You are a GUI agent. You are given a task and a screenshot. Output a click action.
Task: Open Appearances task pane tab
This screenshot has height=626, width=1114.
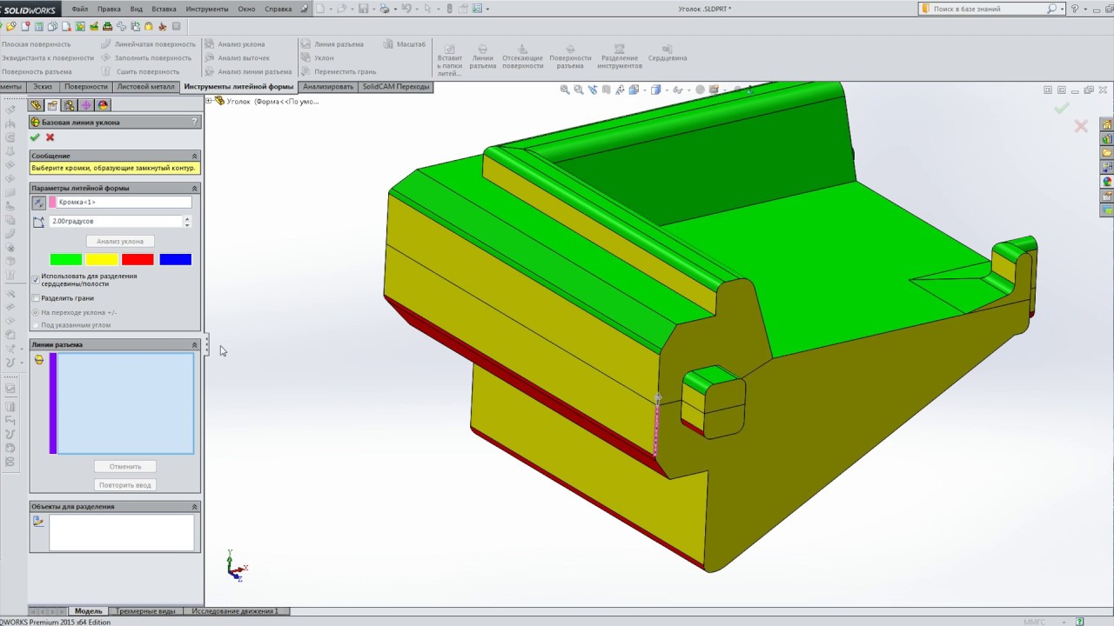click(x=1107, y=182)
